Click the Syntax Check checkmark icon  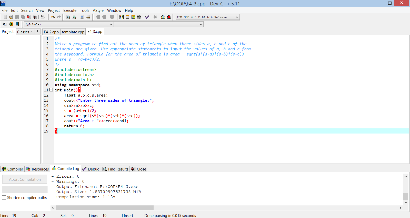pyautogui.click(x=147, y=17)
